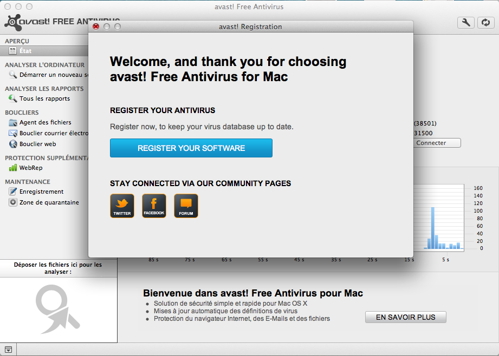Screen dimensions: 499x356
Task: Click the 'ANALYSER LES RAPPORTS' section header
Action: [44, 89]
